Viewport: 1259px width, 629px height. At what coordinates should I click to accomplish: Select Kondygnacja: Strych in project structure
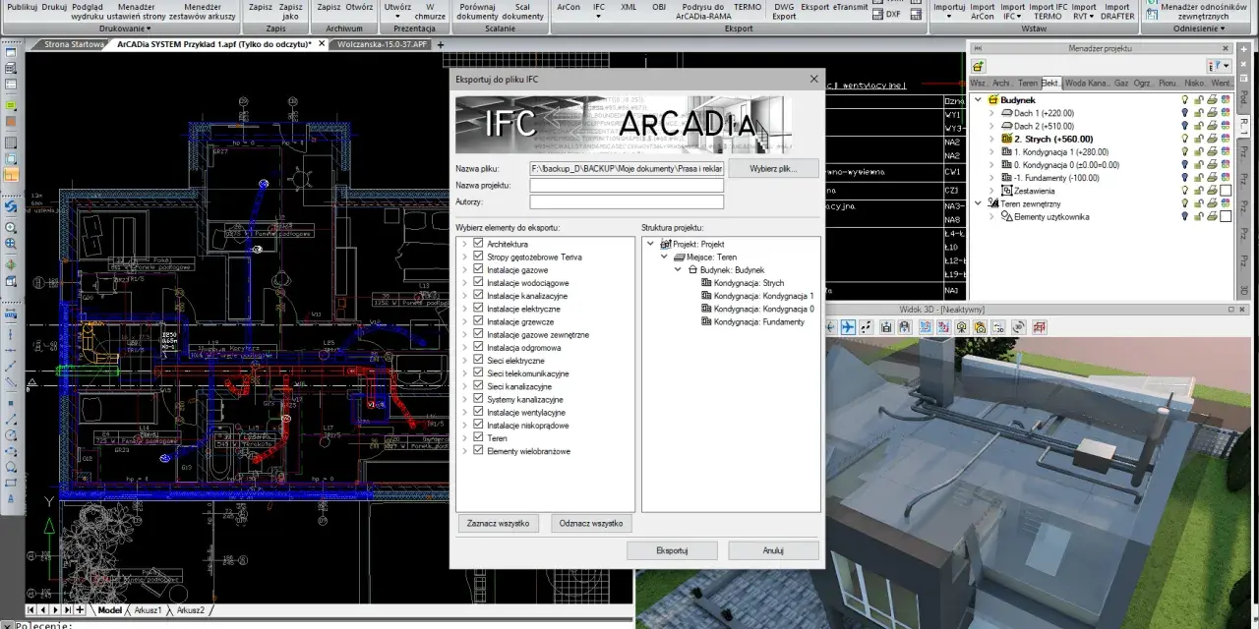749,282
